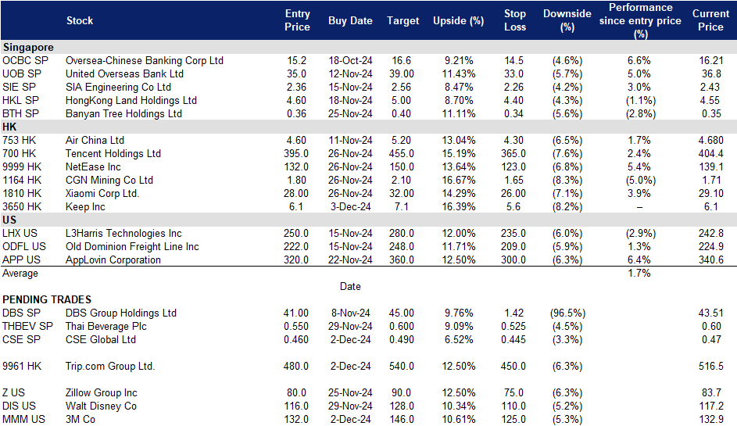Select the 'Performance since entry price' header

coord(640,20)
